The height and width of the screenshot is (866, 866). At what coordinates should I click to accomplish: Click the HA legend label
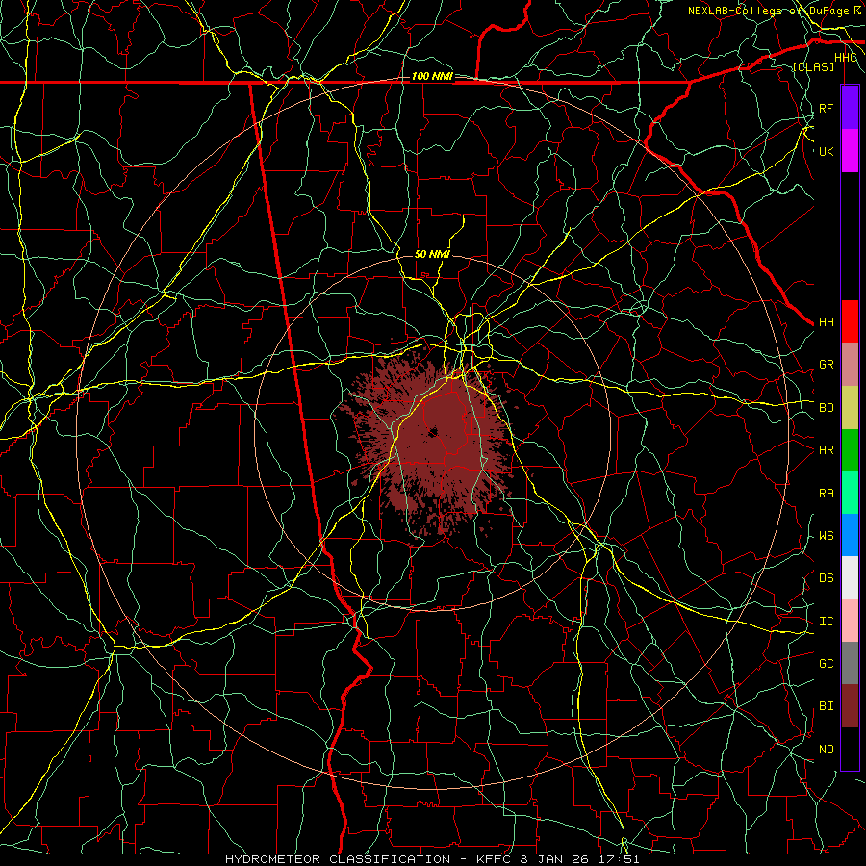click(x=826, y=322)
